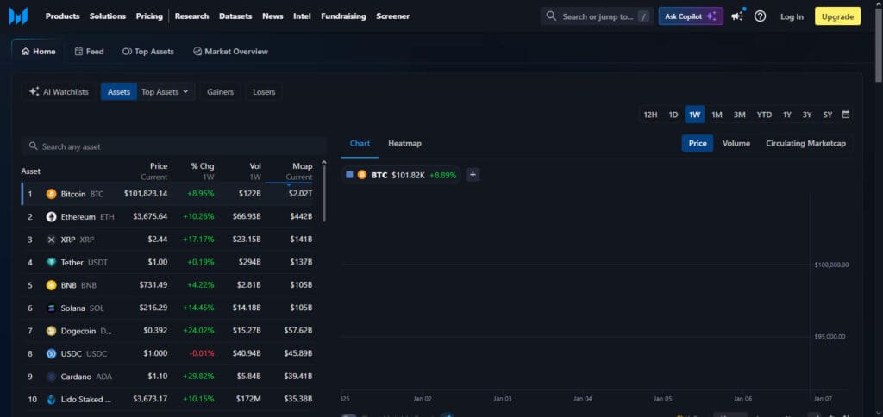Switch to the Heatmap tab
This screenshot has width=883, height=417.
[404, 144]
